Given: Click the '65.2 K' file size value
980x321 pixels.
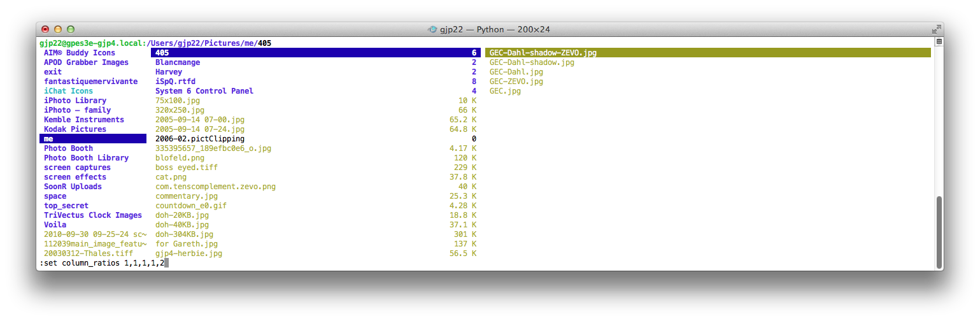Looking at the screenshot, I should [463, 120].
